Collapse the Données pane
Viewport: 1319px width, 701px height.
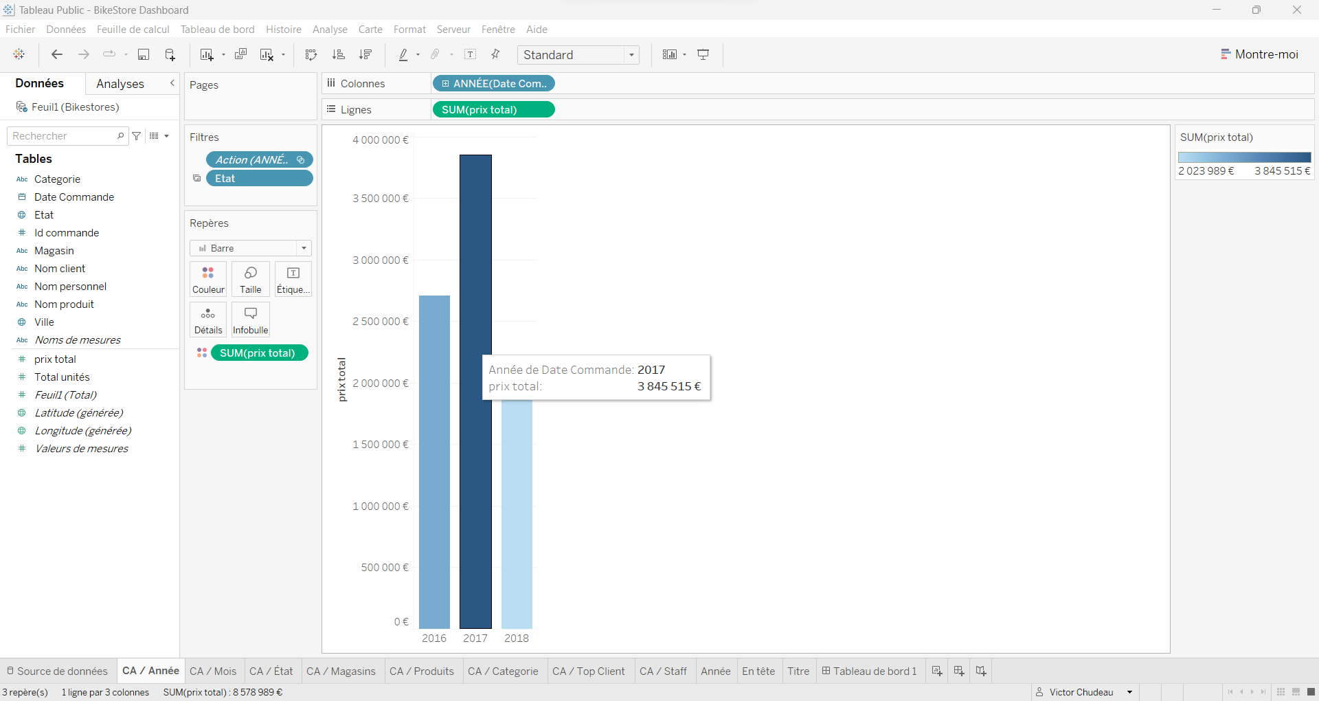172,83
